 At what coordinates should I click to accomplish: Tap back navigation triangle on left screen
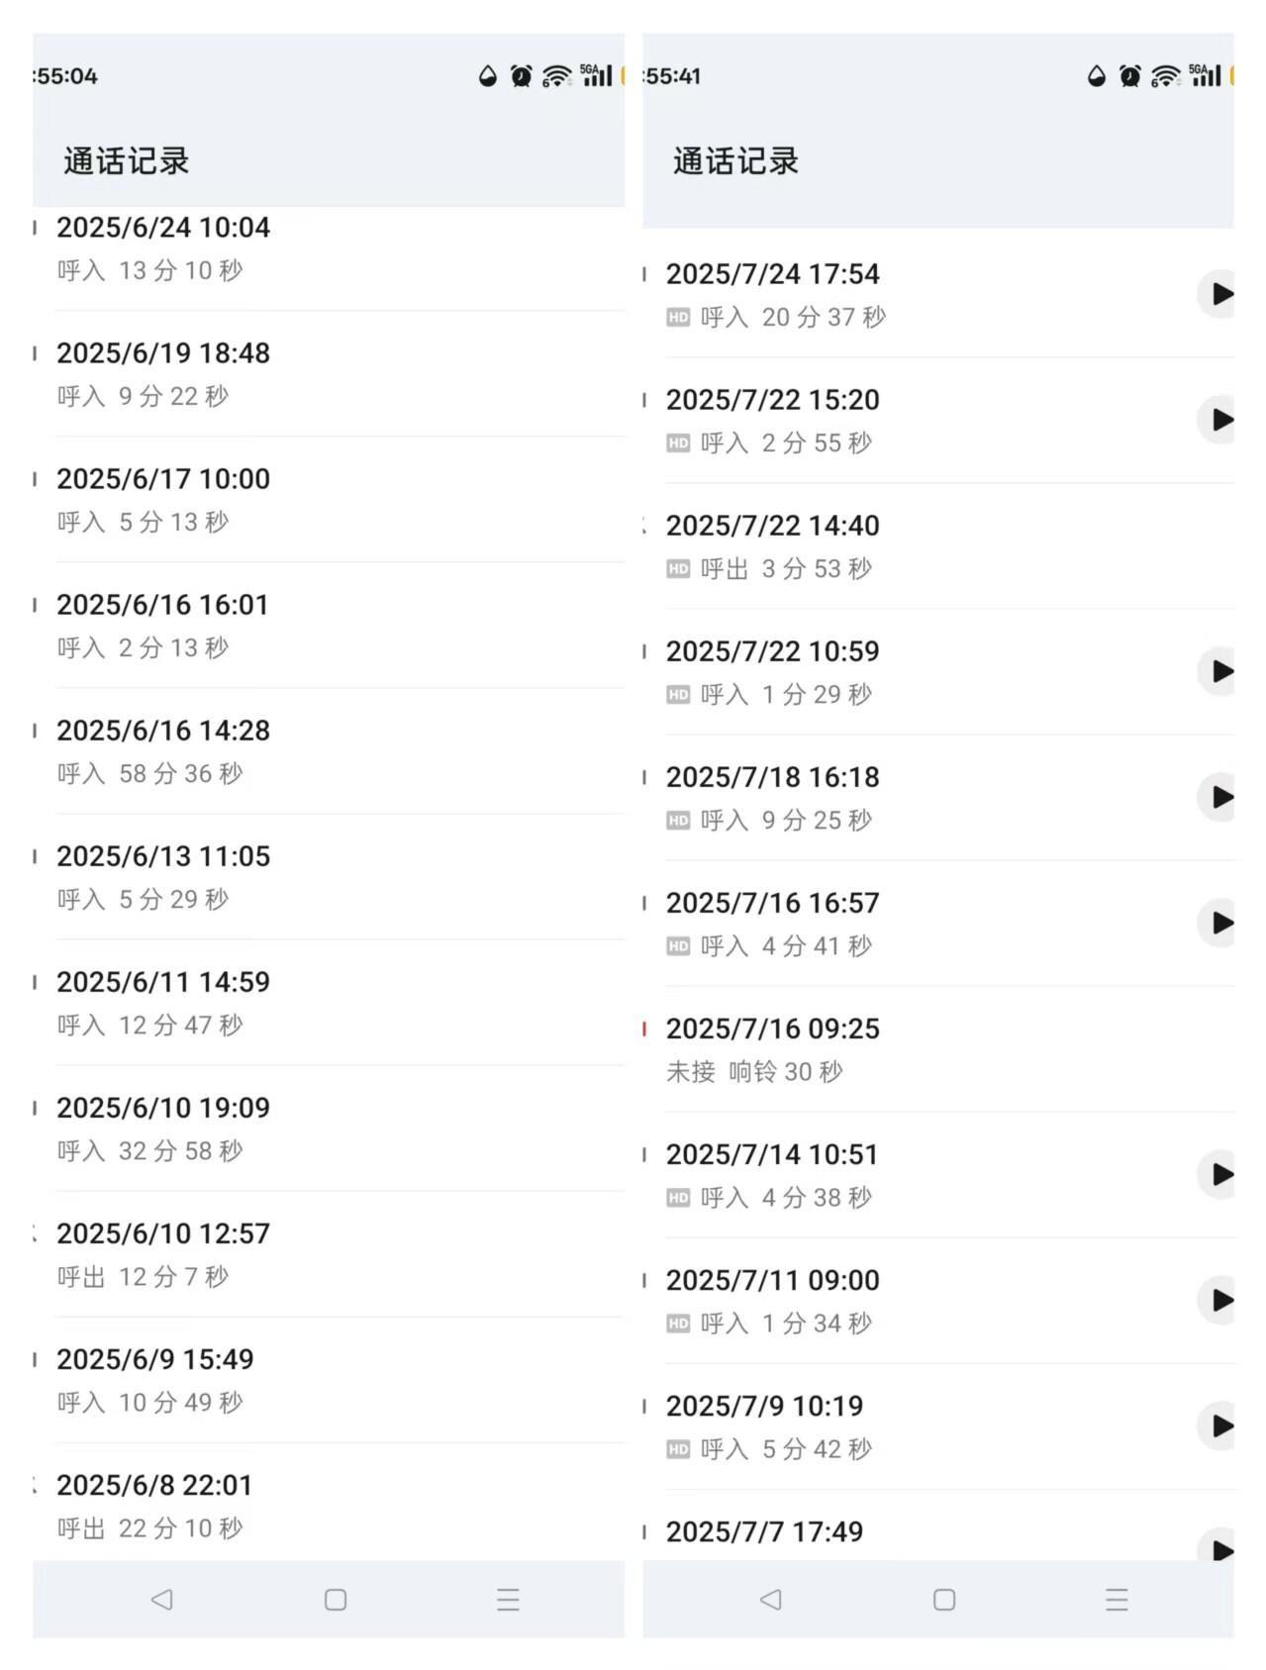(x=161, y=1599)
